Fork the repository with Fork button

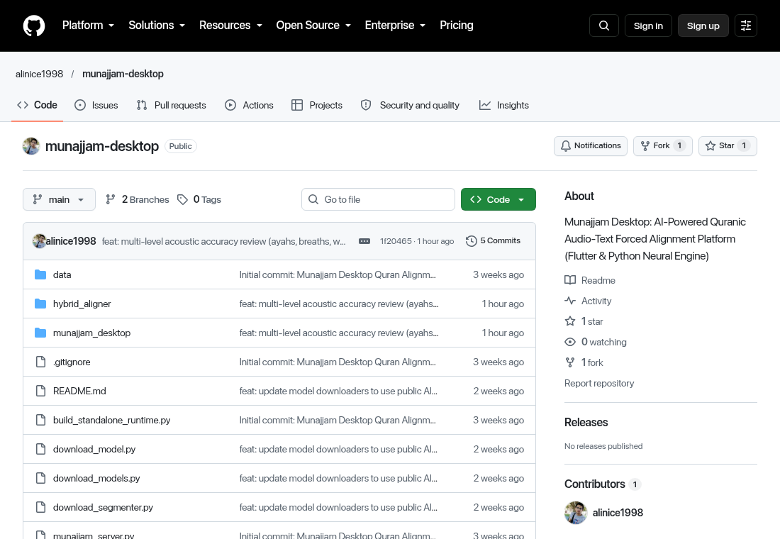[x=662, y=146]
